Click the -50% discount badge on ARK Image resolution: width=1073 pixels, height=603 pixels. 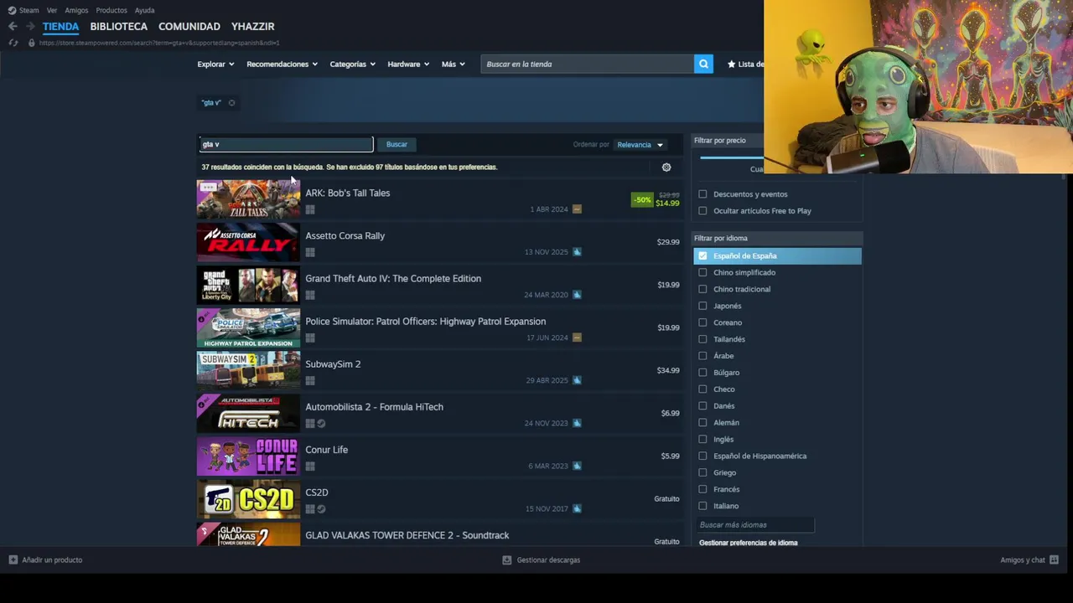(x=642, y=200)
